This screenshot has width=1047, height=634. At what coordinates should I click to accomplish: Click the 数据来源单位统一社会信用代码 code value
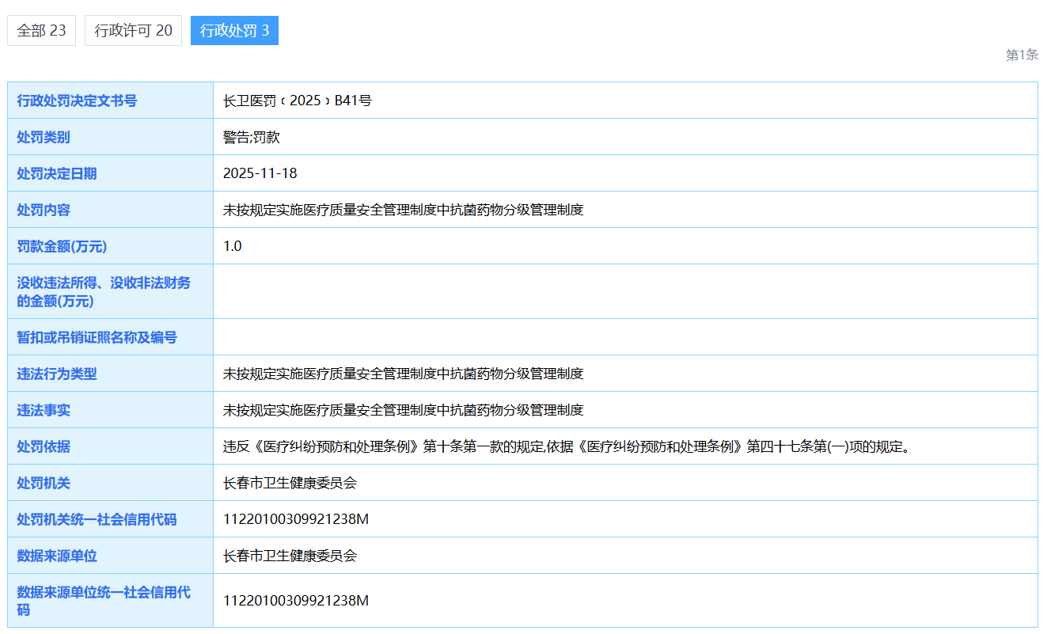[x=296, y=601]
